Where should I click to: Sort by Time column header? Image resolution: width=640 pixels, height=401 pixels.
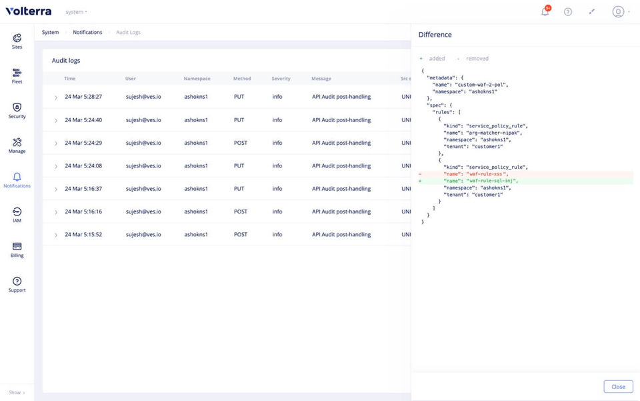pyautogui.click(x=70, y=79)
